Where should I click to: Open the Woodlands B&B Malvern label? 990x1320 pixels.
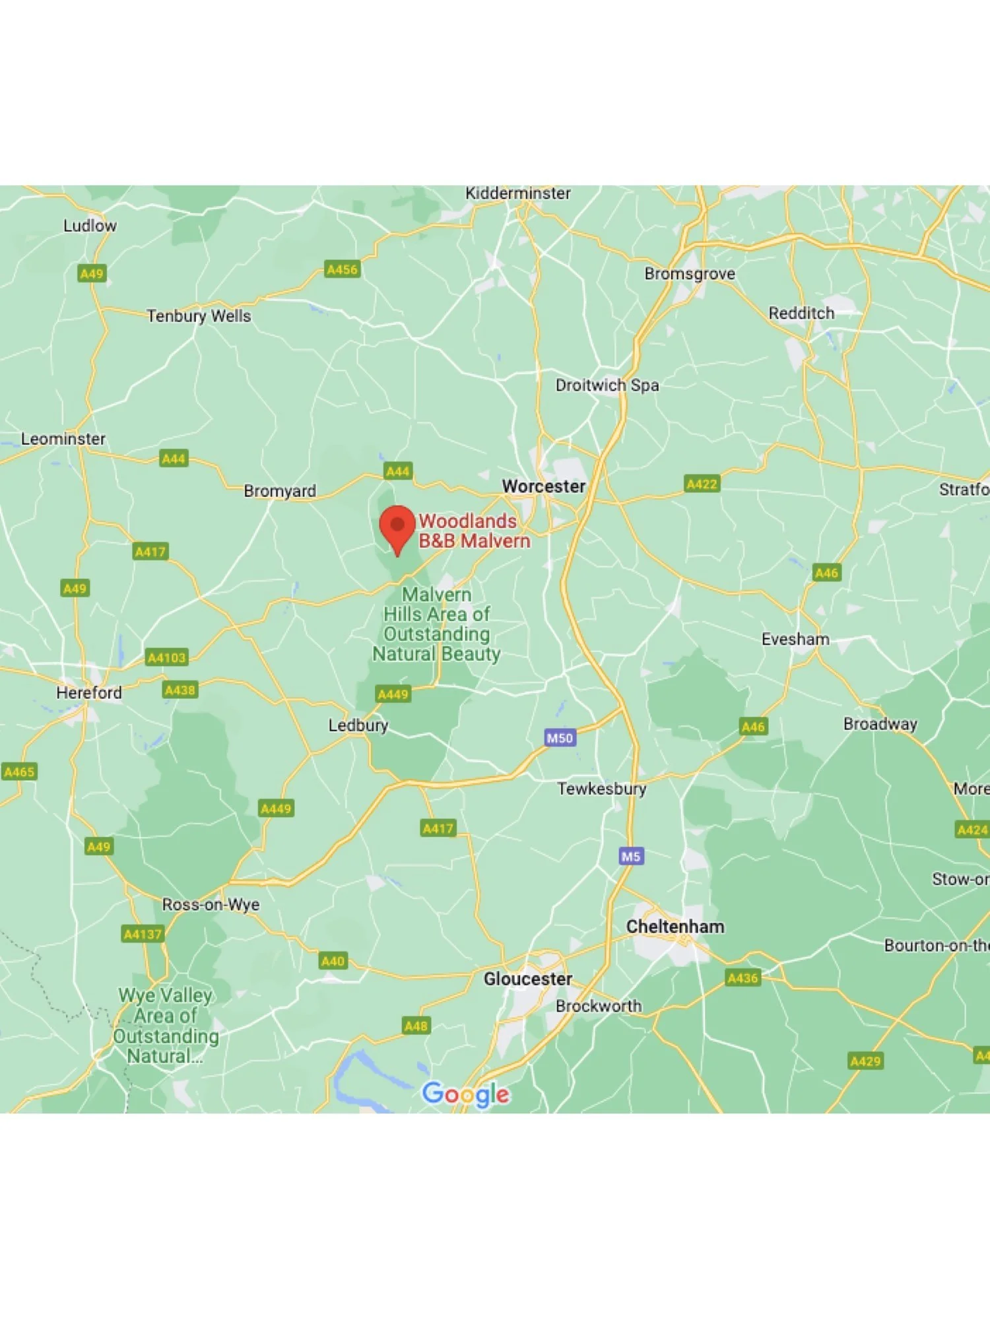475,531
